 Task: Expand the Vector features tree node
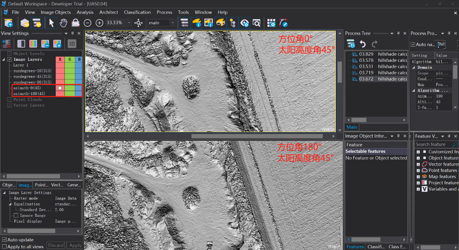pos(418,164)
